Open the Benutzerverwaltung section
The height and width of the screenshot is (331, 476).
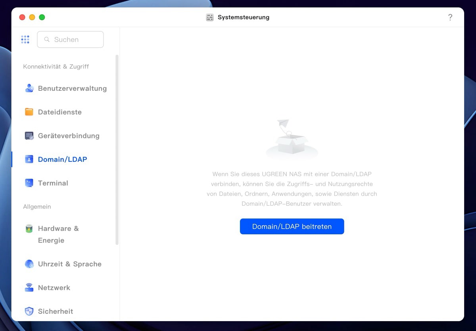tap(72, 88)
